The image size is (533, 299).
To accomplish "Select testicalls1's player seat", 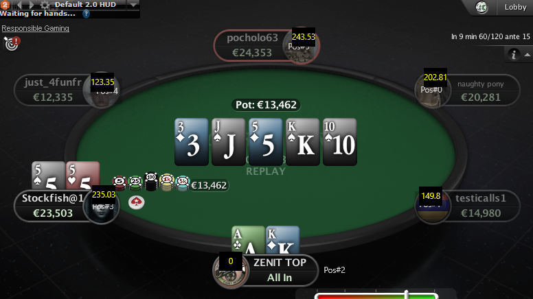I will 468,206.
